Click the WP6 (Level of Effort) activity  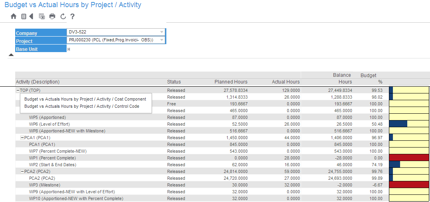tap(50, 124)
